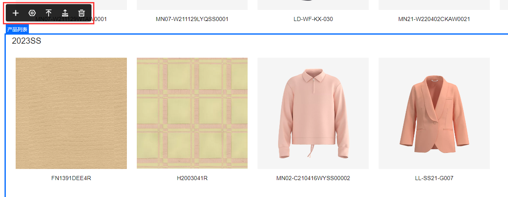
Task: Click the stamp-shaped icon in floating toolbar
Action: click(x=65, y=13)
